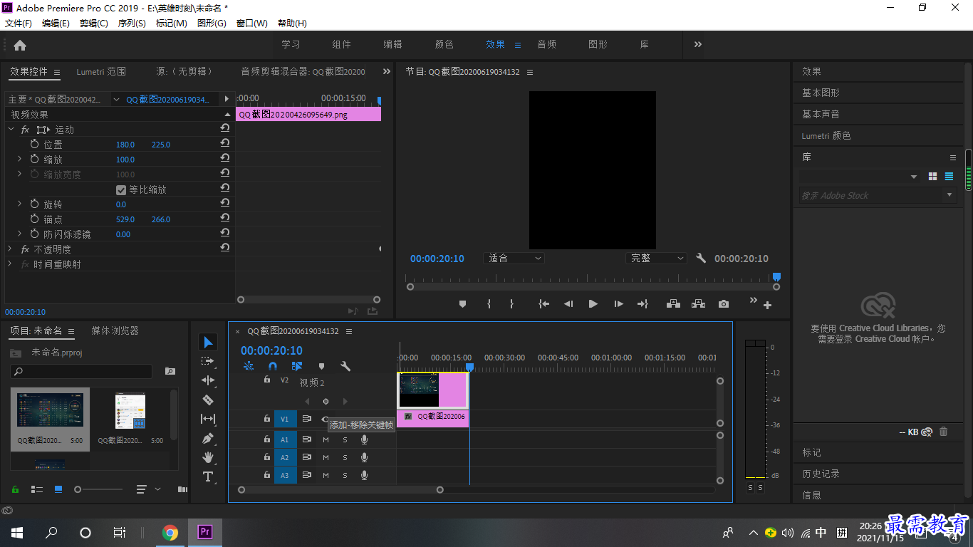Open the 序列(S) menu

[x=132, y=24]
